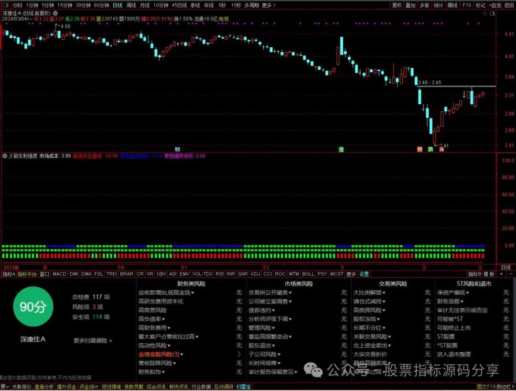
Task: Expand 高负债率 dropdown
Action: pyautogui.click(x=152, y=319)
